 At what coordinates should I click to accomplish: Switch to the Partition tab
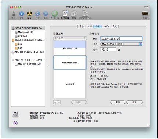pos(98,26)
